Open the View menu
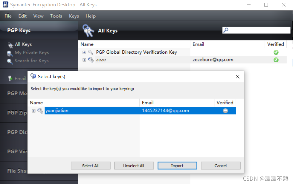 (38, 16)
